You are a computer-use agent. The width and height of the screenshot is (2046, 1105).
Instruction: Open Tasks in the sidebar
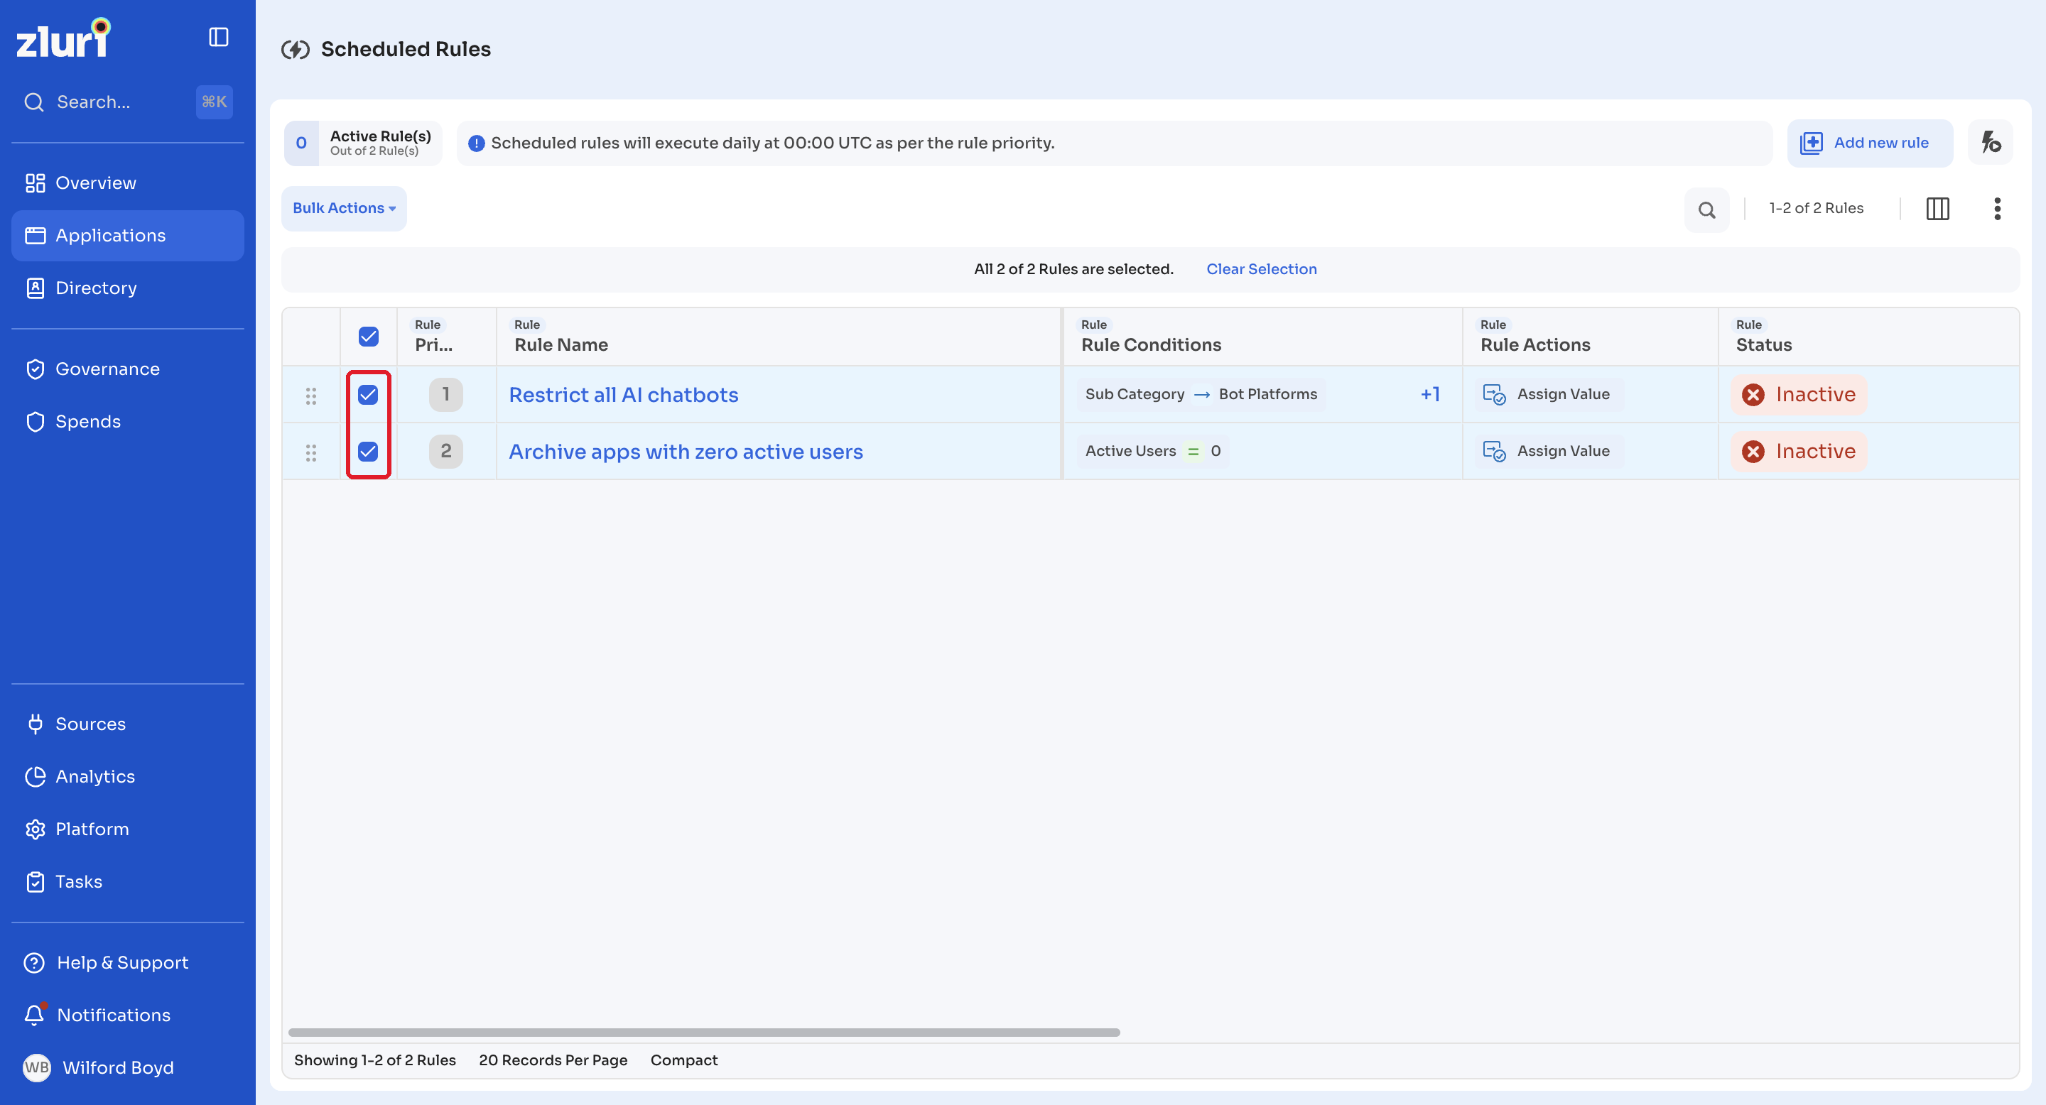[x=128, y=881]
